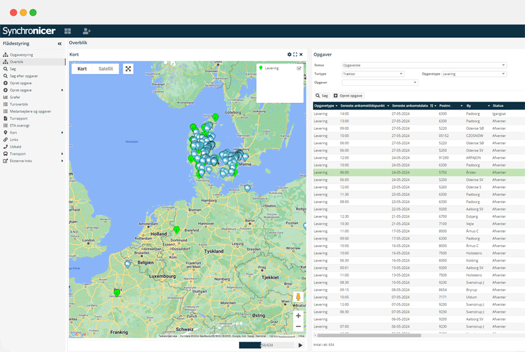Collapse the Flådestyring sidebar with double chevron
Screen dimensions: 525x352
click(x=60, y=43)
